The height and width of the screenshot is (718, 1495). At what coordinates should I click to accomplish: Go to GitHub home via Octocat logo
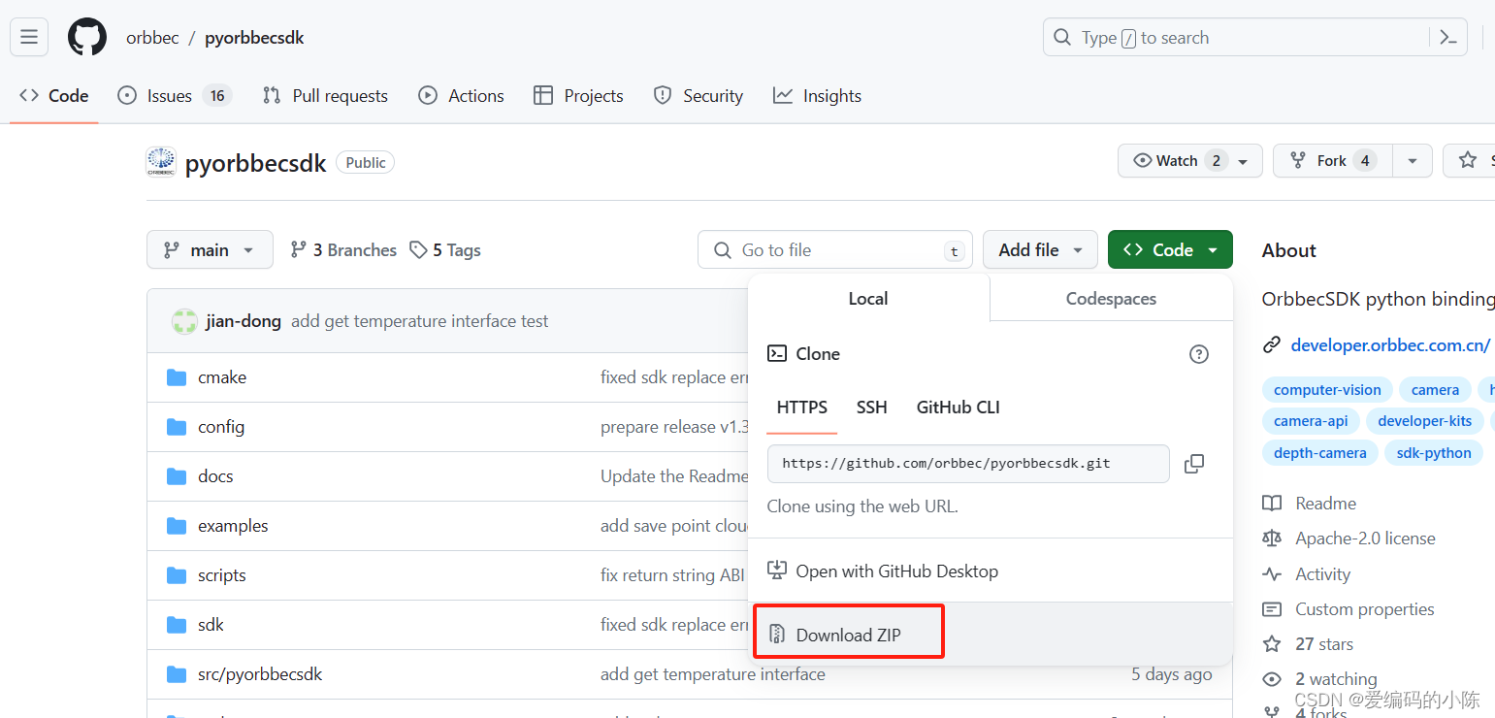tap(87, 38)
